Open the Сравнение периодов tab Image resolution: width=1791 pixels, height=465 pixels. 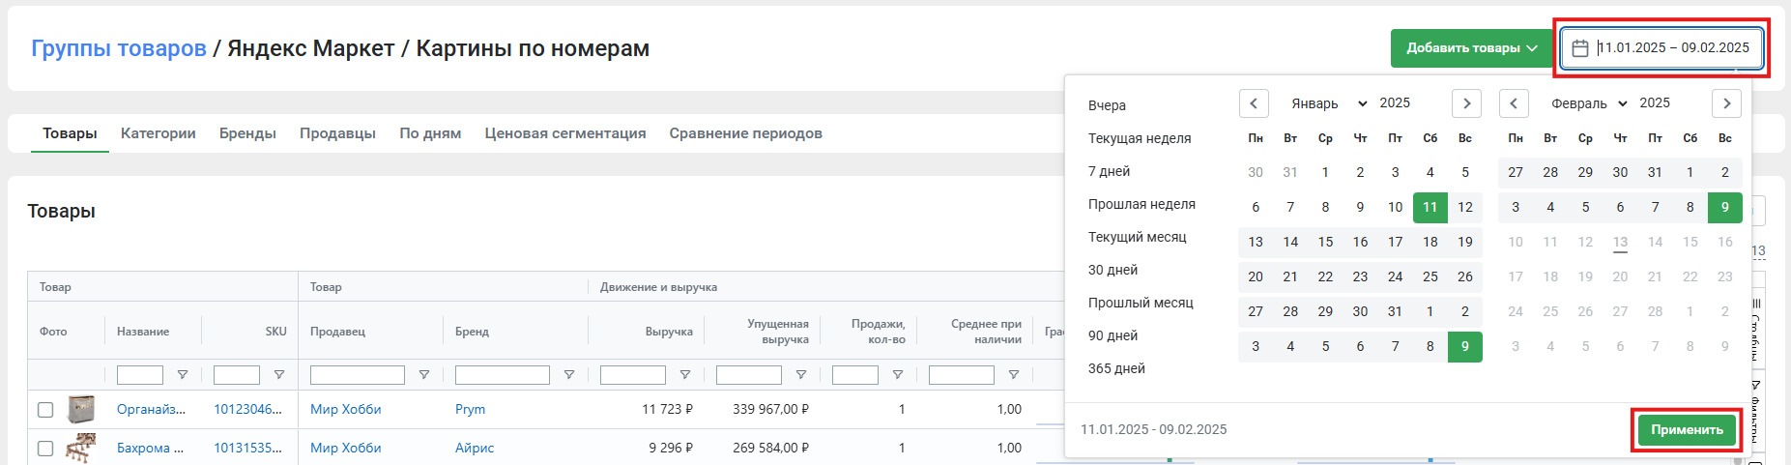(746, 133)
